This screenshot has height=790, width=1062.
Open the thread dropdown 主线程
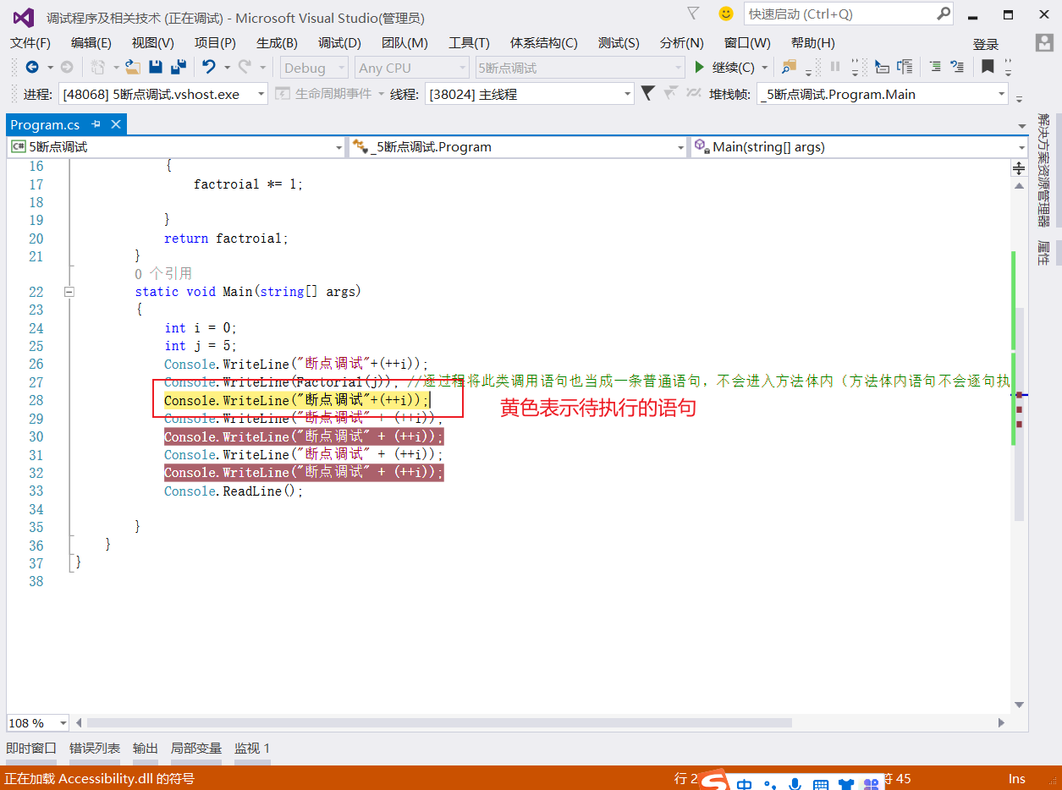(x=530, y=94)
